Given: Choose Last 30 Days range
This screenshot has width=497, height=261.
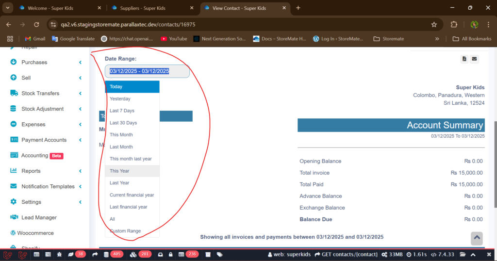Looking at the screenshot, I should pyautogui.click(x=132, y=123).
